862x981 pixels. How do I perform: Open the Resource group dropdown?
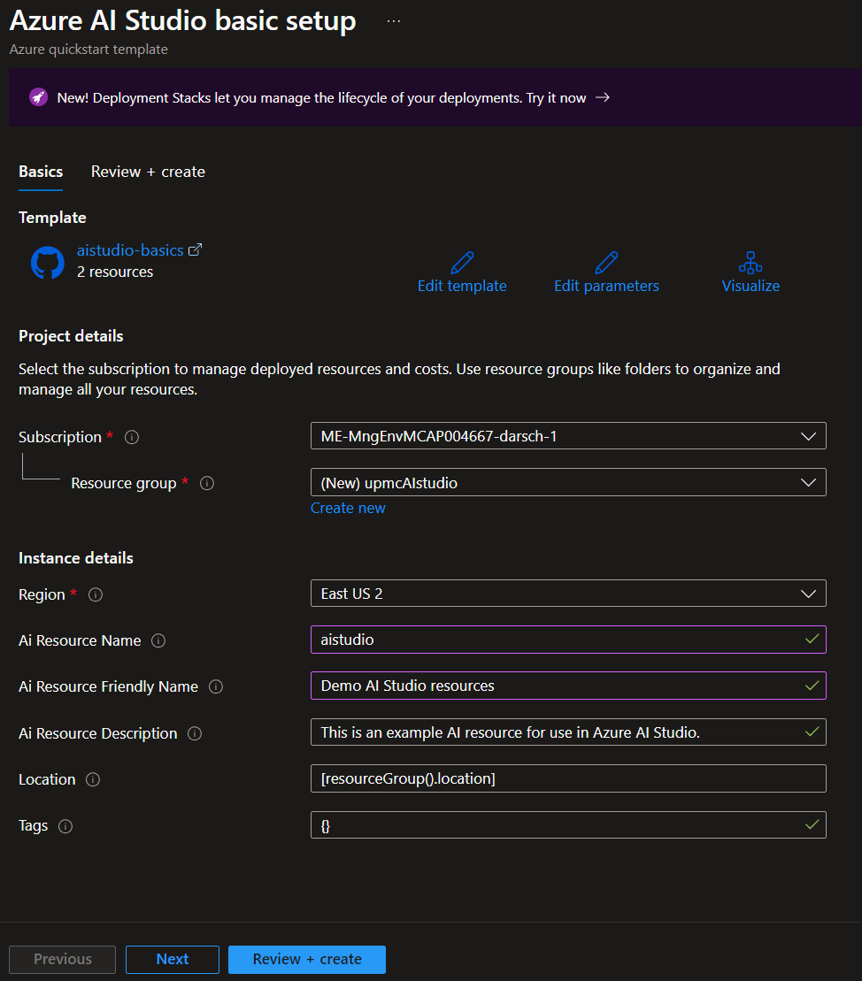[x=568, y=482]
